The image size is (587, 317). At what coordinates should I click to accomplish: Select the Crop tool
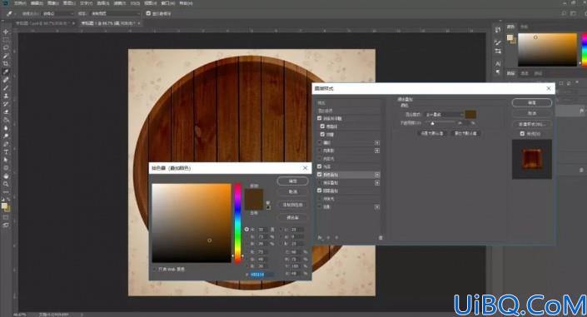pyautogui.click(x=6, y=63)
